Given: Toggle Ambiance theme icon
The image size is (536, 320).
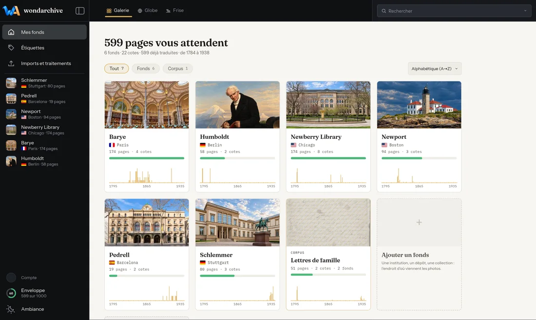Looking at the screenshot, I should tap(11, 309).
